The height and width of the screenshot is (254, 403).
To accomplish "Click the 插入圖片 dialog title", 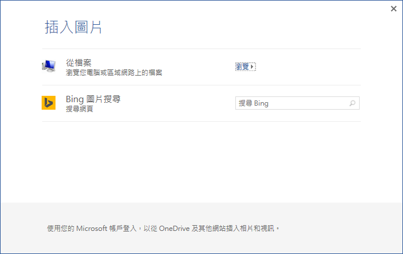I will tap(73, 27).
